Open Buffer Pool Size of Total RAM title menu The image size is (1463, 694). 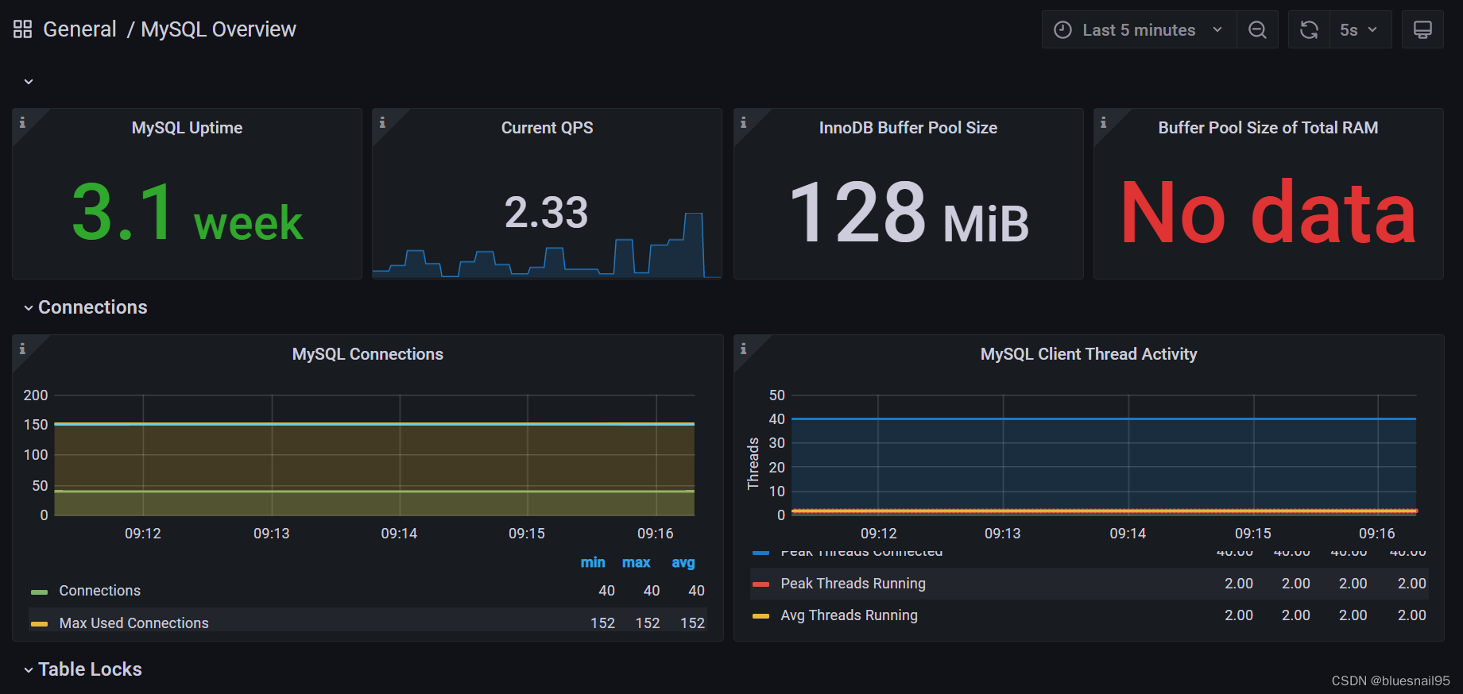click(x=1268, y=128)
